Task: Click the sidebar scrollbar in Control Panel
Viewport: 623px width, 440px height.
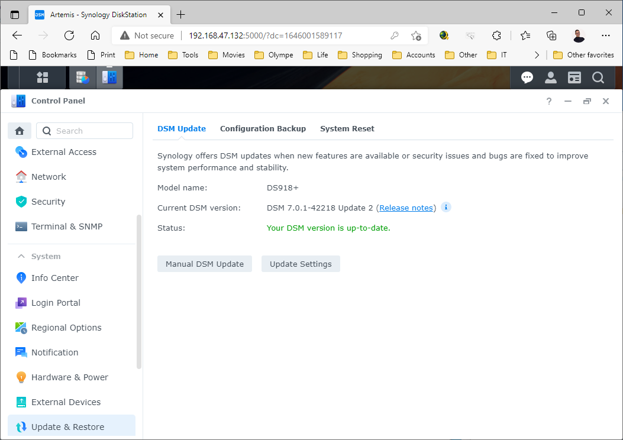Action: point(138,292)
